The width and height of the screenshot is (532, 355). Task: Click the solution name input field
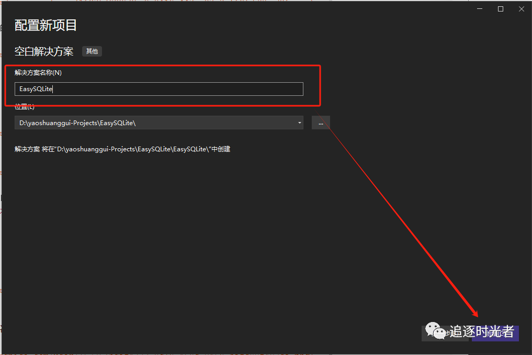pos(159,89)
